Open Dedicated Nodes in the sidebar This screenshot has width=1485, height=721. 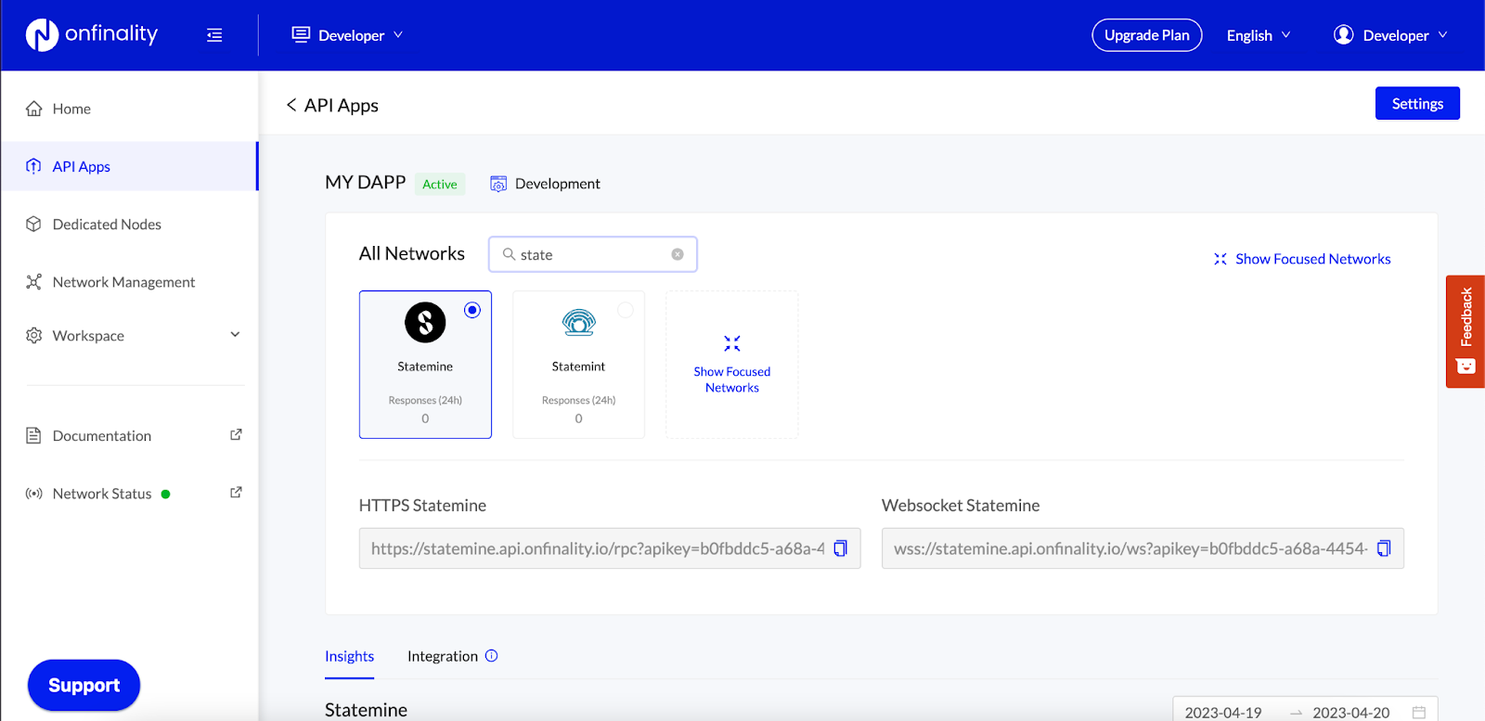pos(129,224)
